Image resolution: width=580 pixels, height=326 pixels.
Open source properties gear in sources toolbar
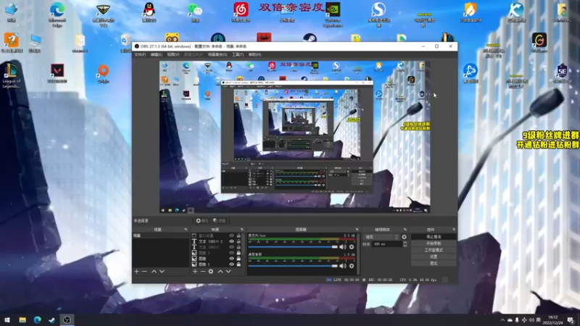point(211,271)
